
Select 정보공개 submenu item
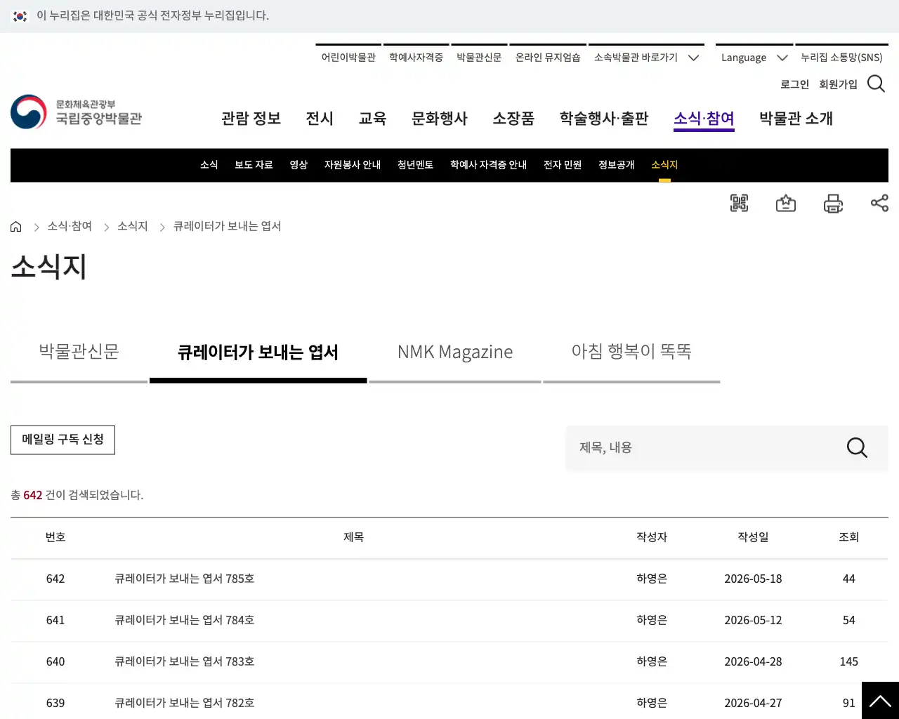616,165
